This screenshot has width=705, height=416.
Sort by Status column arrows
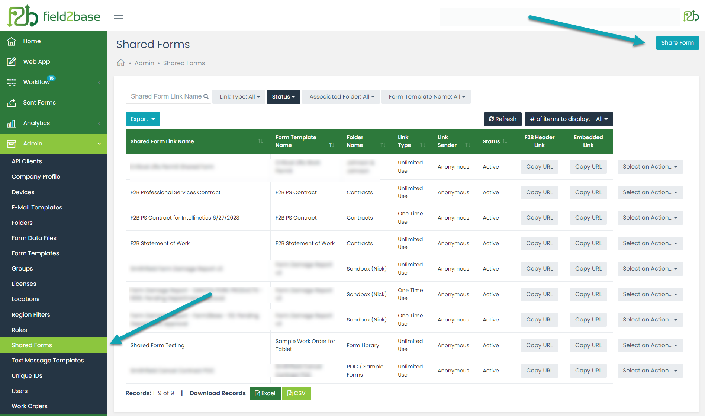pyautogui.click(x=505, y=141)
